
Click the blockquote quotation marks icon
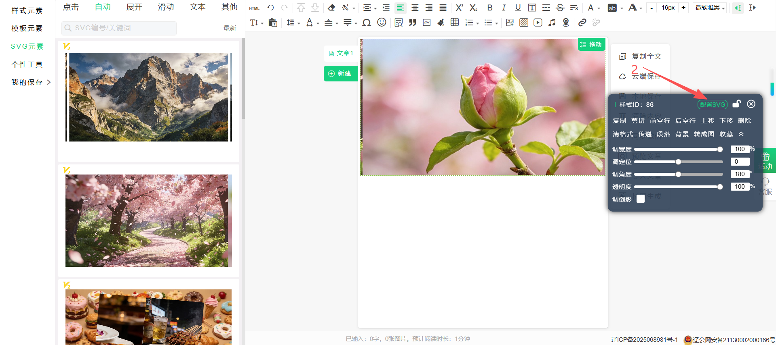pos(412,23)
